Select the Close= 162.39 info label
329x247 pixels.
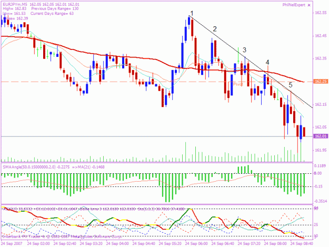[x=16, y=18]
